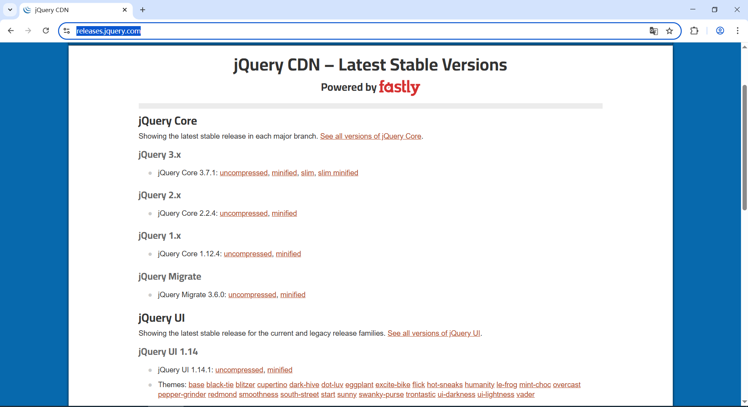748x407 pixels.
Task: Reload the jQuery CDN page
Action: (x=46, y=31)
